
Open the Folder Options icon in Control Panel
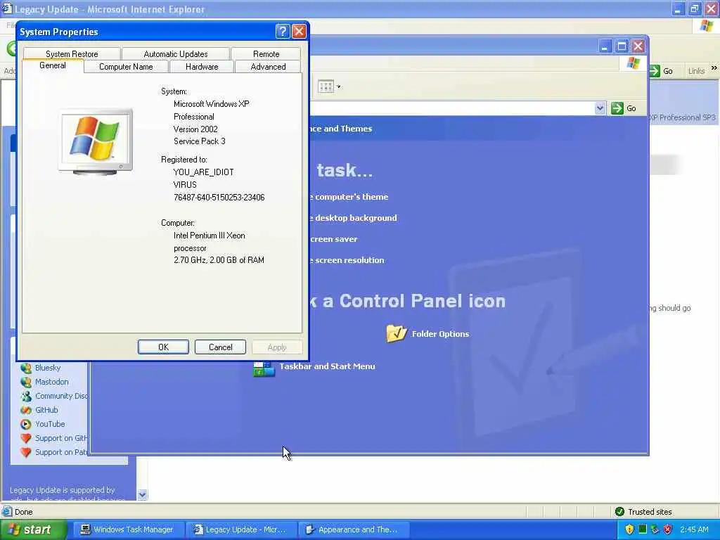(397, 333)
